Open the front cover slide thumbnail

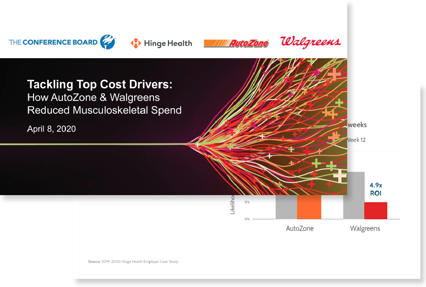(x=174, y=98)
